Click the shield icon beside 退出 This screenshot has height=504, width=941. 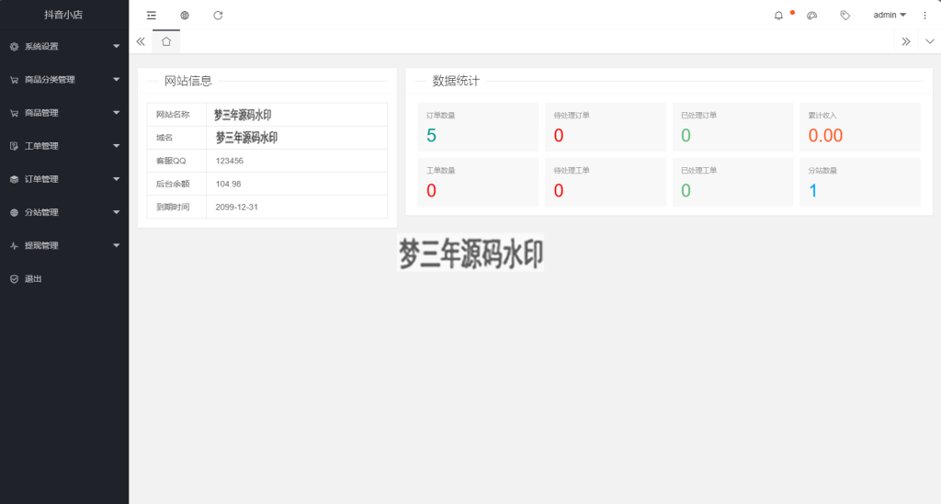pyautogui.click(x=15, y=279)
